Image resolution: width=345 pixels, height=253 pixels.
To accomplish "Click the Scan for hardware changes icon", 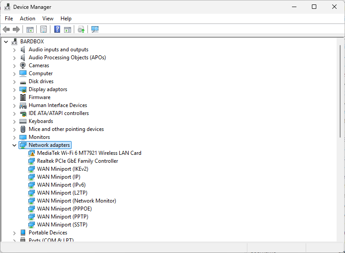I will [x=95, y=29].
